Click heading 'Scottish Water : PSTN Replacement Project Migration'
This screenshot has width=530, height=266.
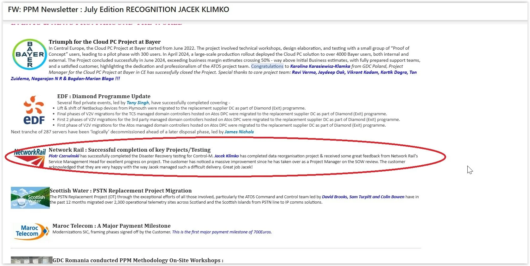[121, 191]
